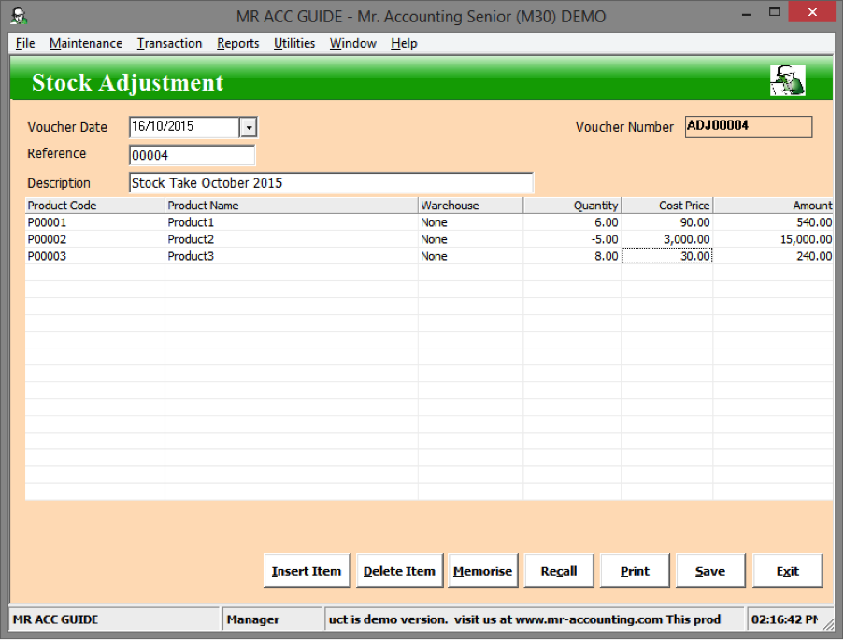
Task: Click the Print button
Action: click(x=636, y=571)
